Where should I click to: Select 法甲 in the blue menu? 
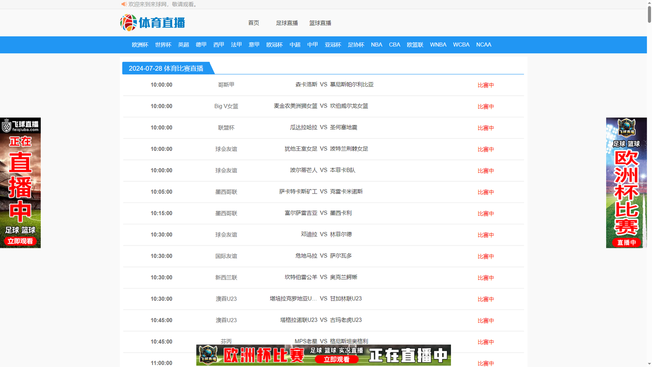pyautogui.click(x=236, y=44)
